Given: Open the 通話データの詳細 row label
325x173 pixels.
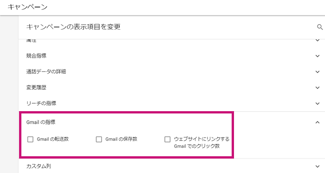Looking at the screenshot, I should (46, 72).
